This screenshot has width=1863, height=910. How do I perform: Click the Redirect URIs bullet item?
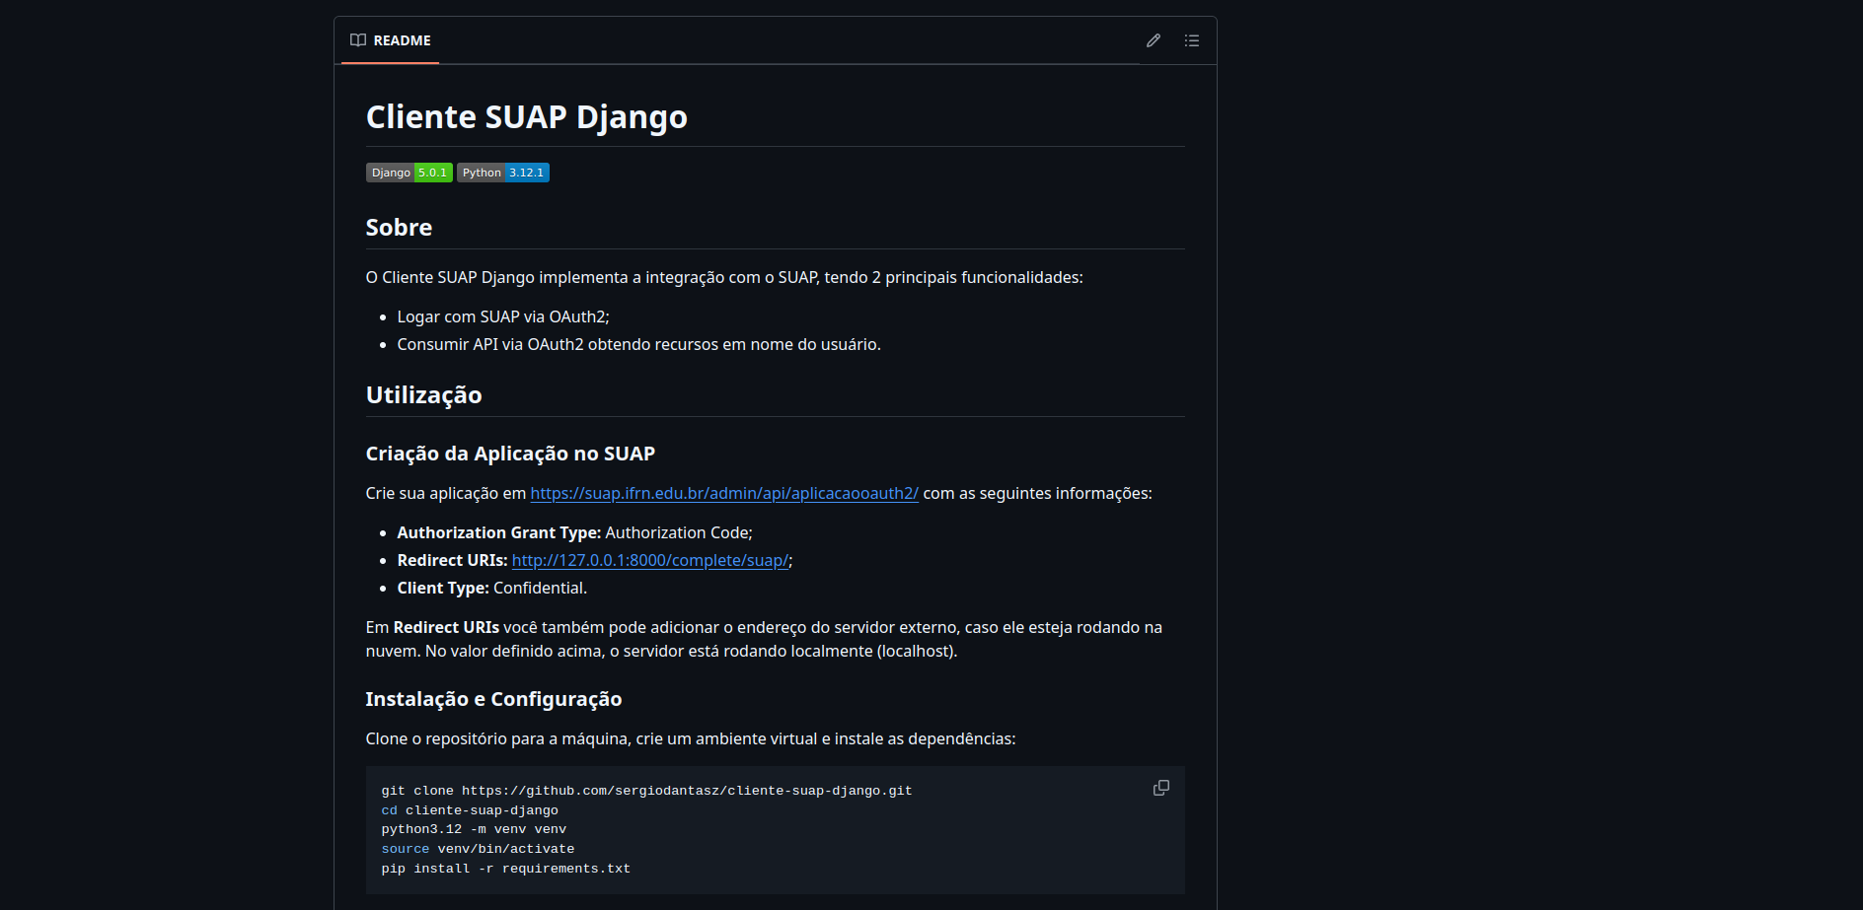coord(593,560)
